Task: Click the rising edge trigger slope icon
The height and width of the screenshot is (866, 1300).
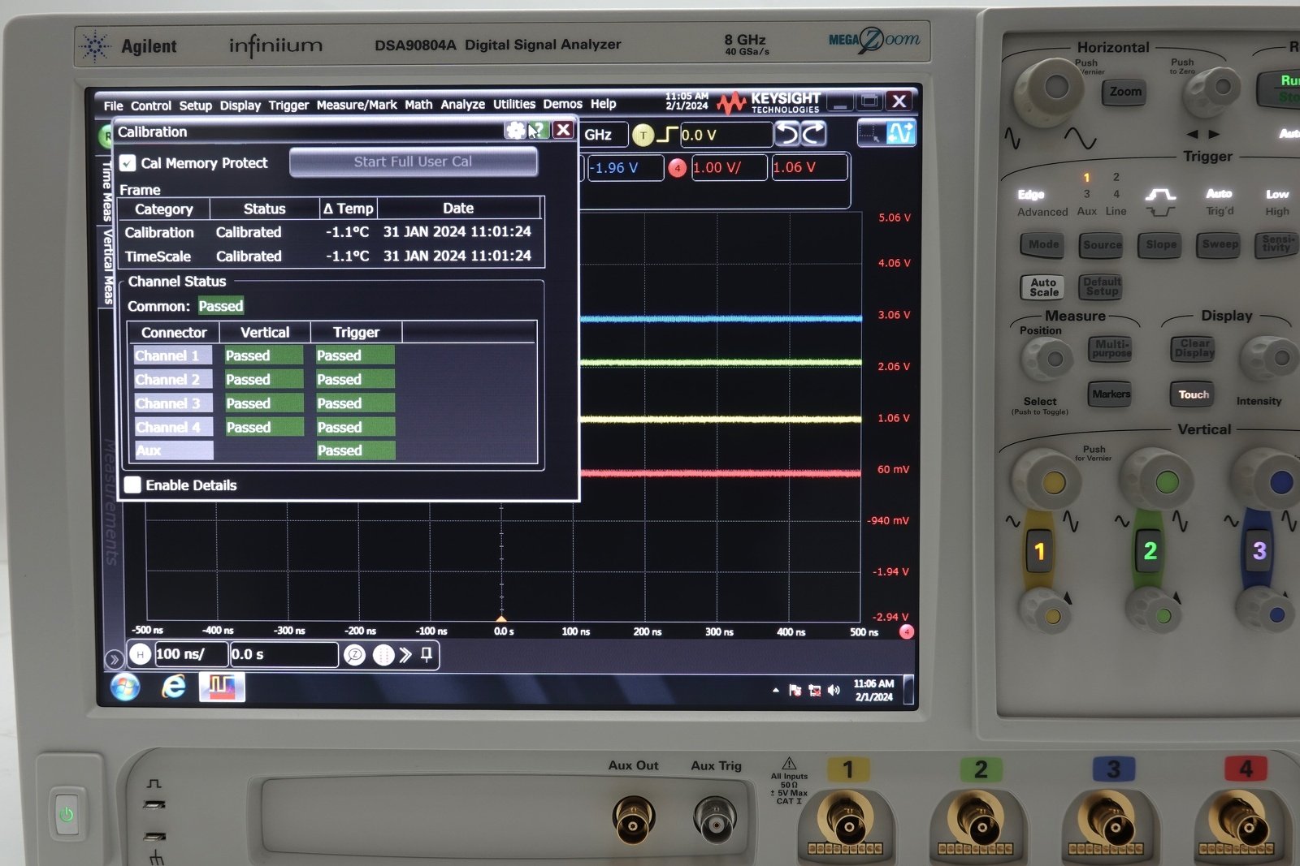Action: pyautogui.click(x=667, y=135)
